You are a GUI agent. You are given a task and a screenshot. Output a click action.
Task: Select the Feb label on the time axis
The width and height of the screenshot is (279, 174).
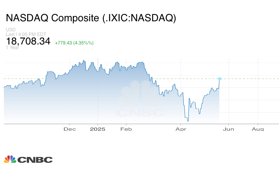tap(125, 129)
